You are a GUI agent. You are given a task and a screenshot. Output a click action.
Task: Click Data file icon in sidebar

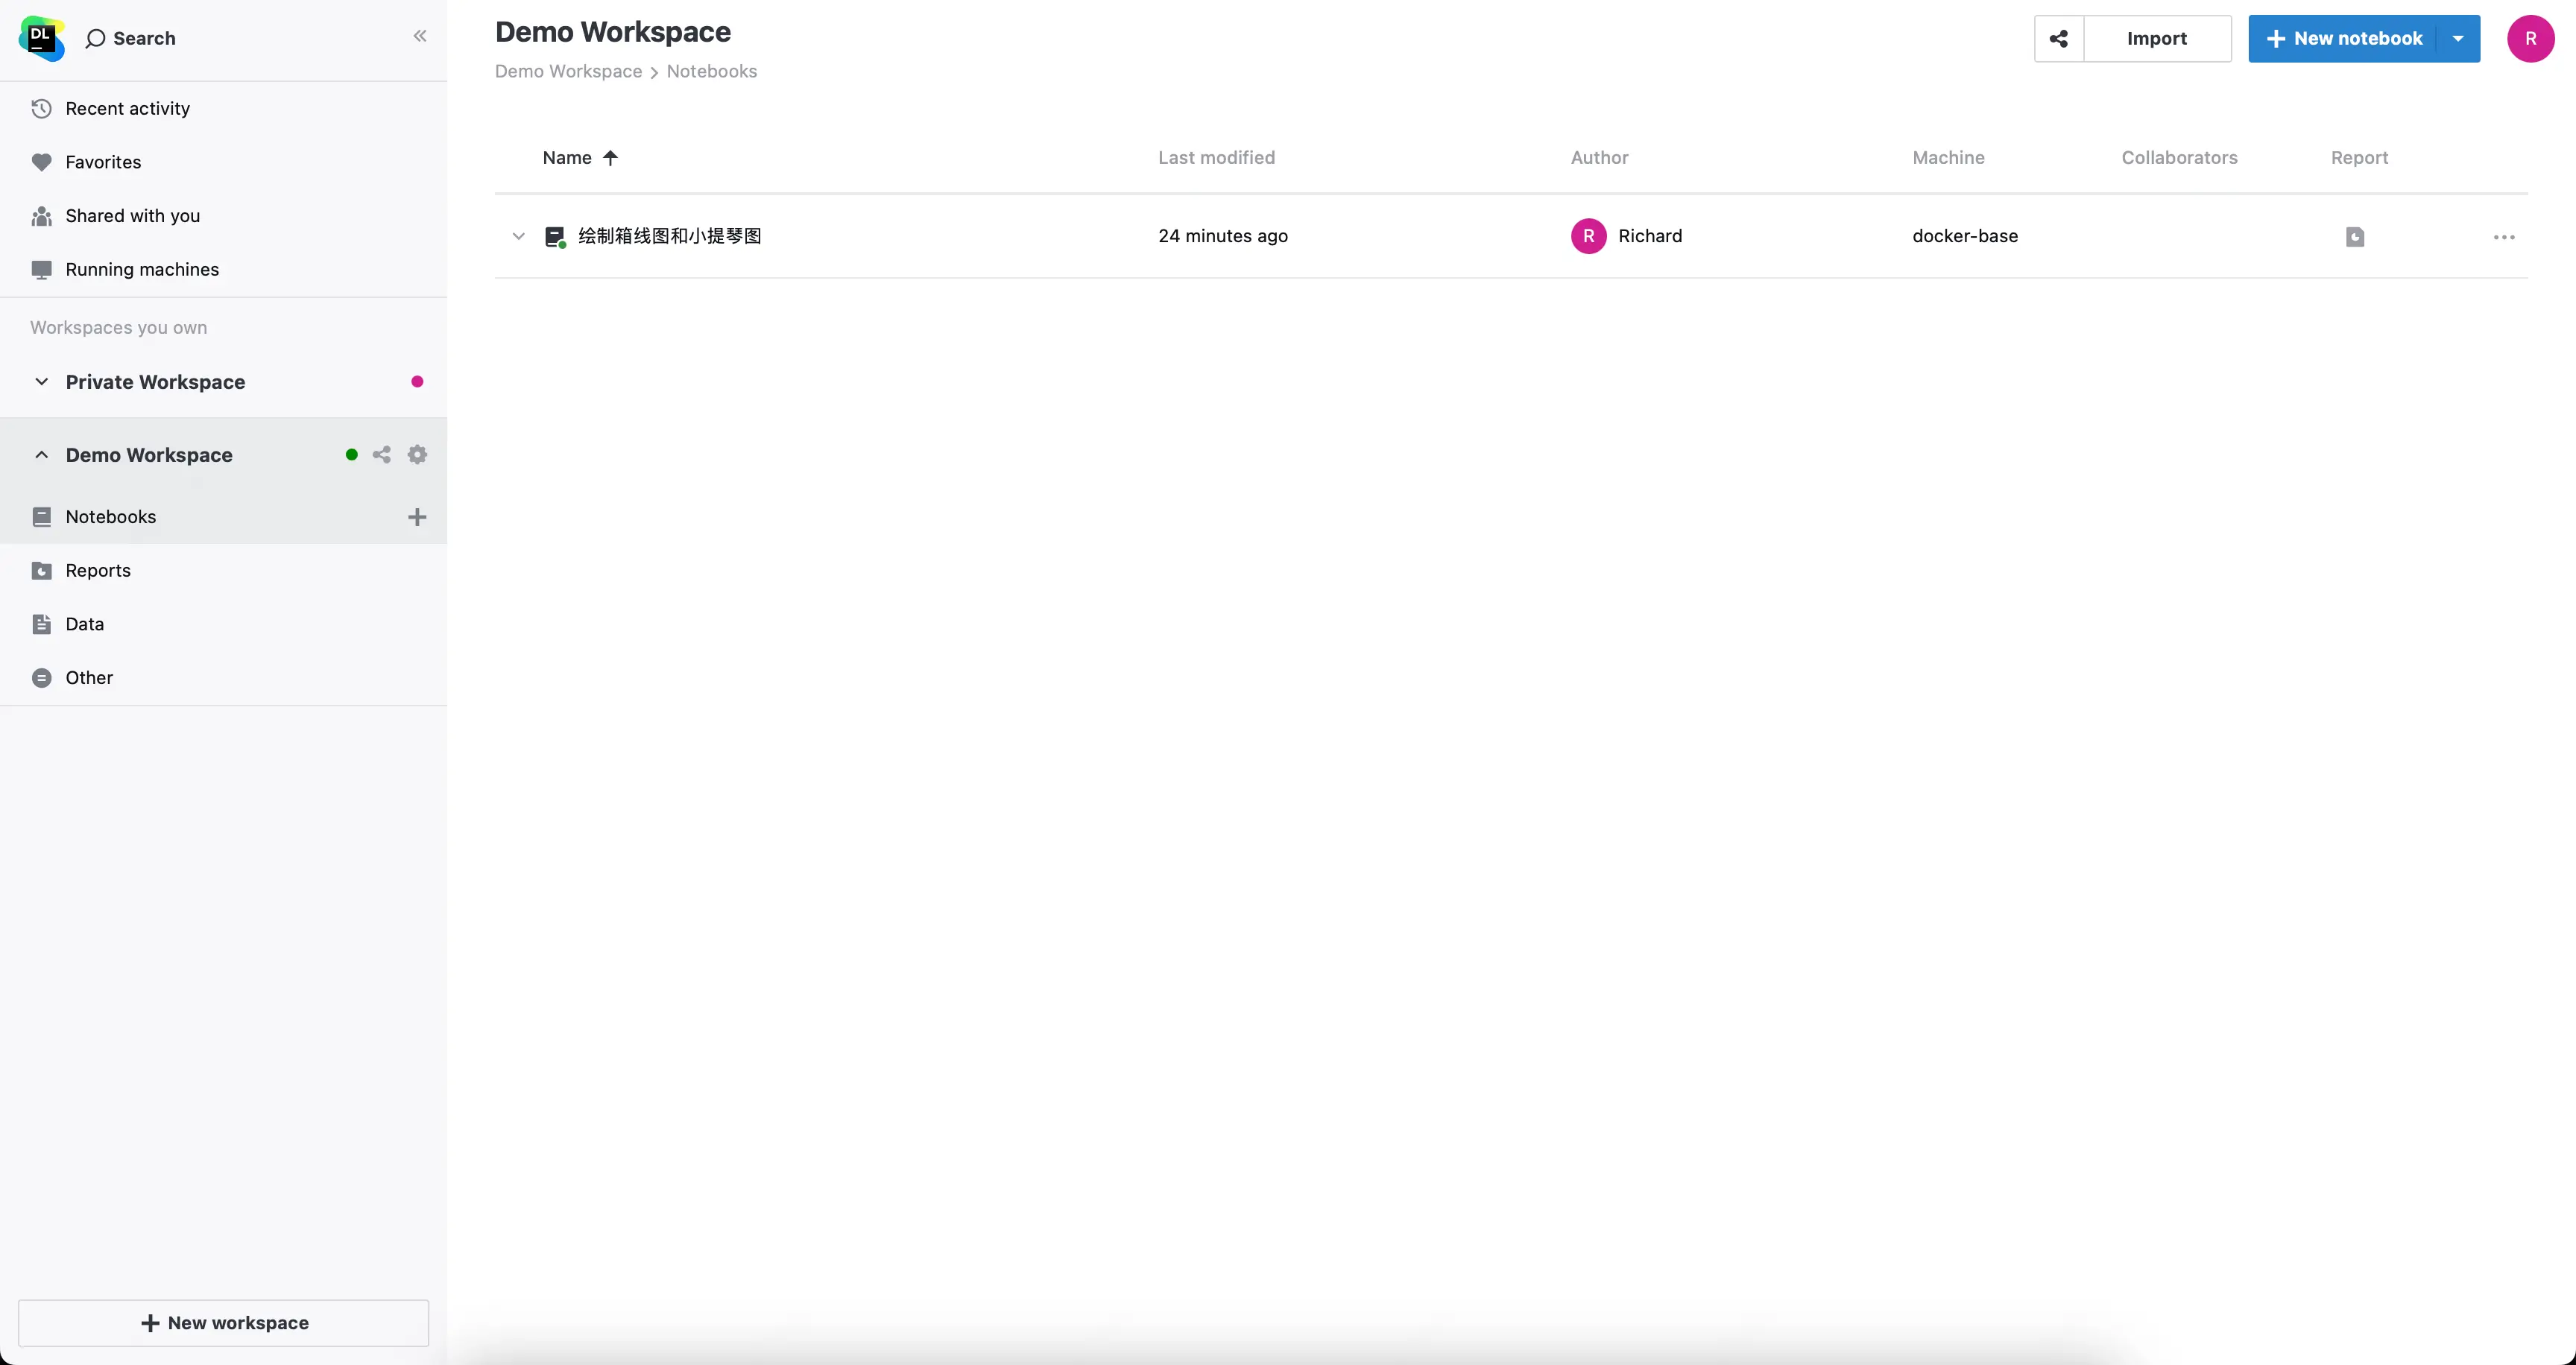[x=41, y=624]
